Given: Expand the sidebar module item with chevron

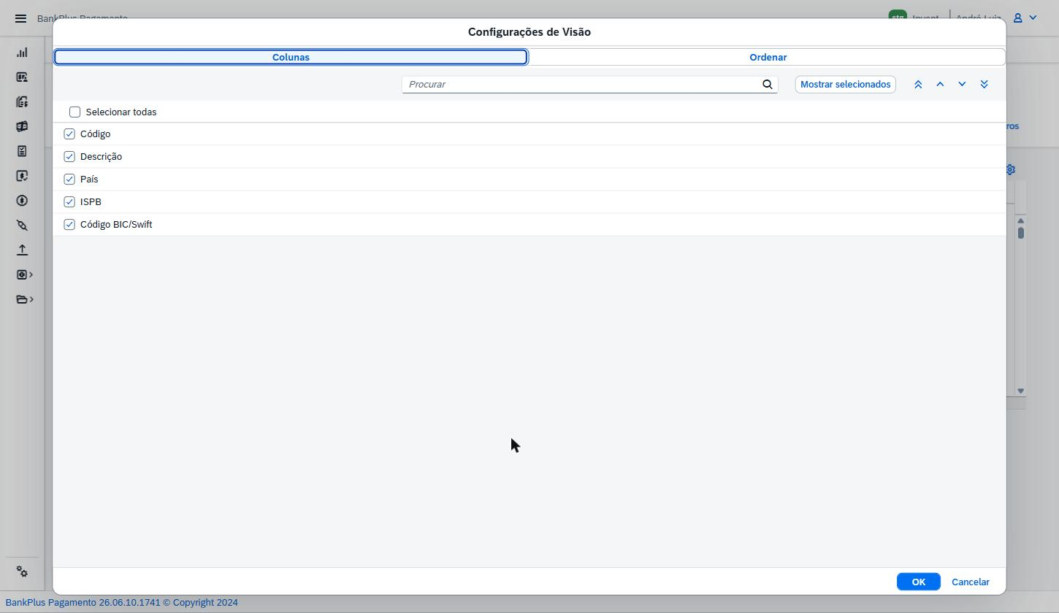Looking at the screenshot, I should pos(24,274).
